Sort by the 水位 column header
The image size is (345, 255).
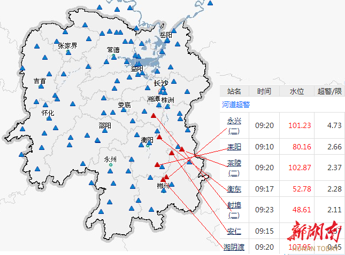[x=297, y=92]
